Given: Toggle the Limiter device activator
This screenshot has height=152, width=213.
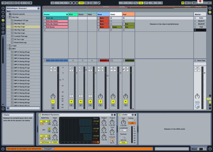Looking at the screenshot, I should click(x=120, y=115).
